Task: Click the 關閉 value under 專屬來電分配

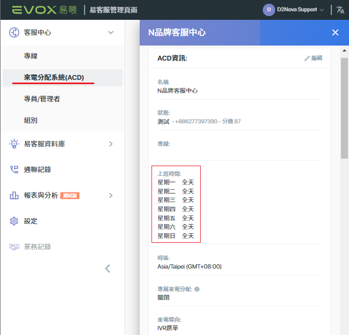Action: tap(163, 297)
